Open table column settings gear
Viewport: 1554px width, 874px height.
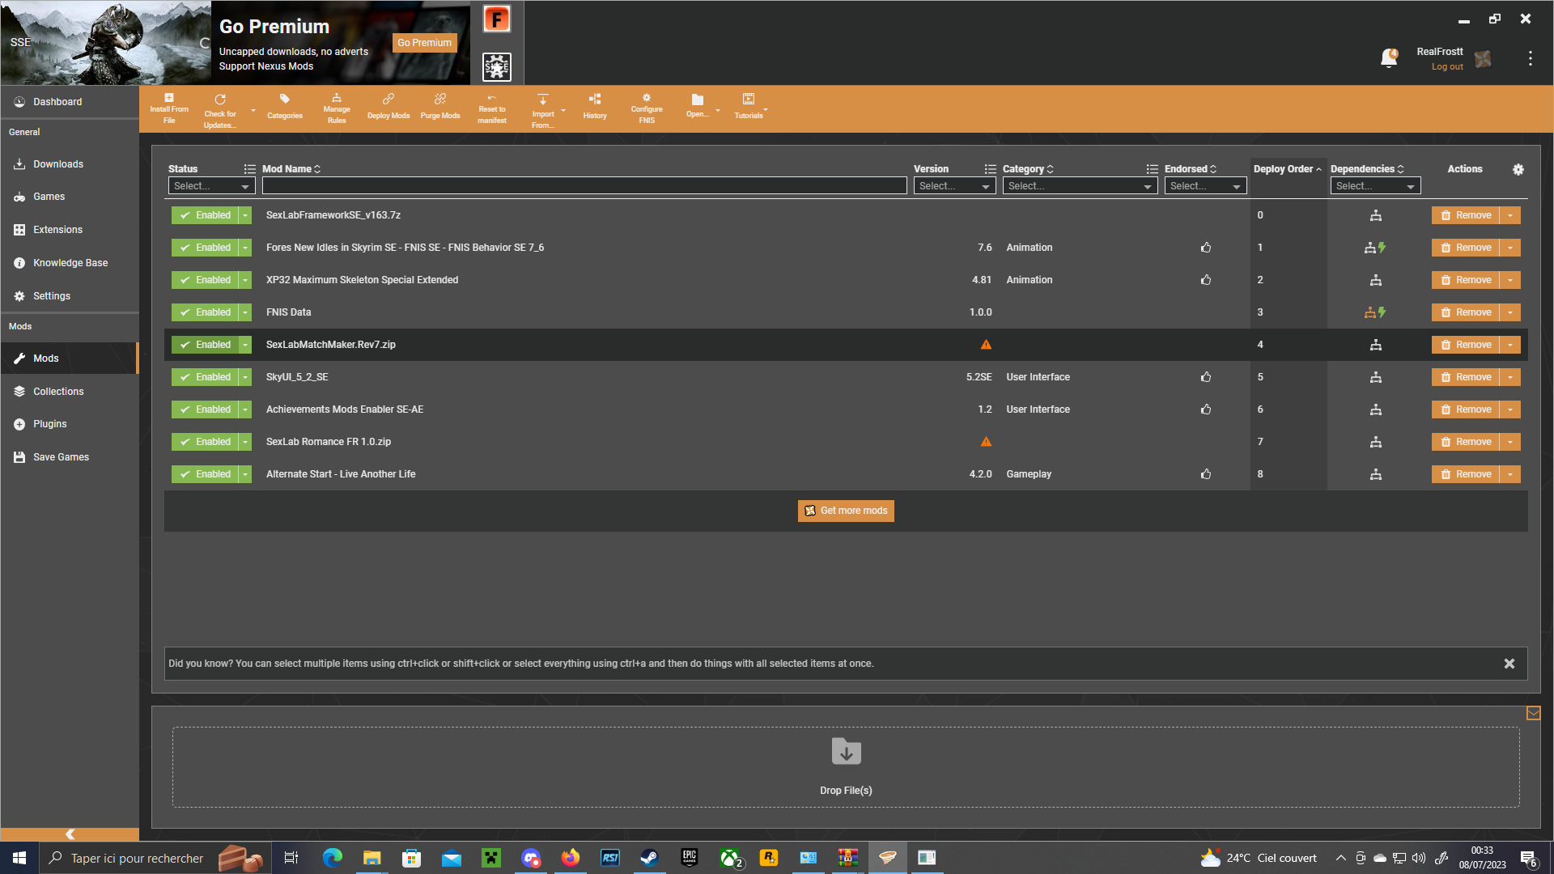[1518, 169]
